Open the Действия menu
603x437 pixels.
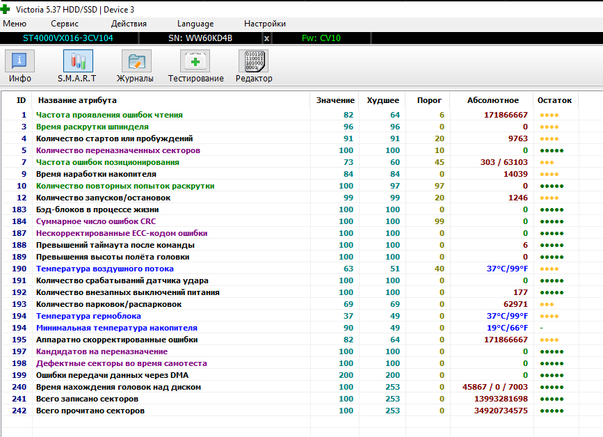(128, 24)
